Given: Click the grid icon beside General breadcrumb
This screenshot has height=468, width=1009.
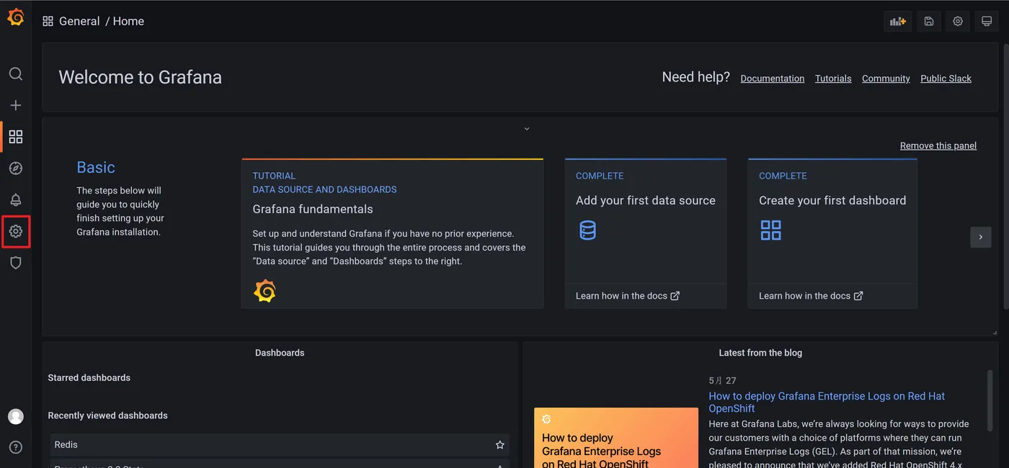Looking at the screenshot, I should (48, 22).
